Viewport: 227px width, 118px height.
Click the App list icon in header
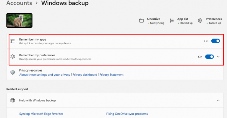(x=172, y=21)
